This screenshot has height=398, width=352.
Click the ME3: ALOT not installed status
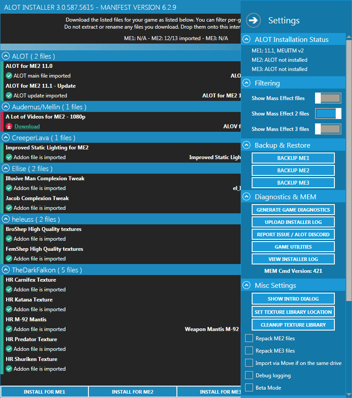[x=279, y=69]
